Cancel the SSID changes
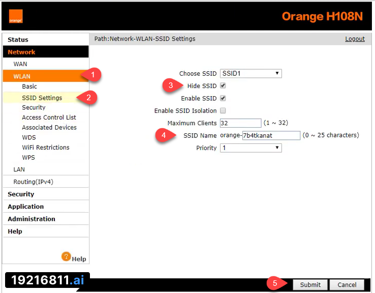This screenshot has width=375, height=293. tap(347, 285)
